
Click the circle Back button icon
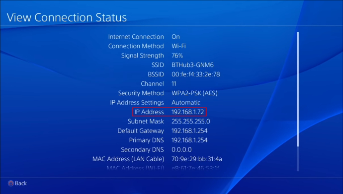(11, 183)
